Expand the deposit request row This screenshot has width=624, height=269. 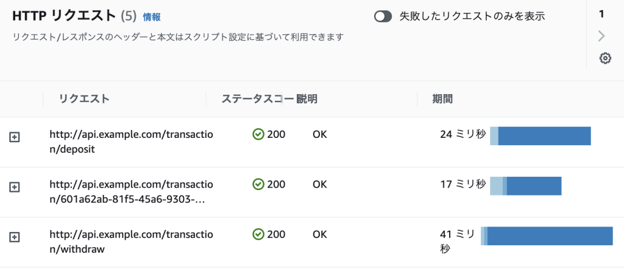15,138
